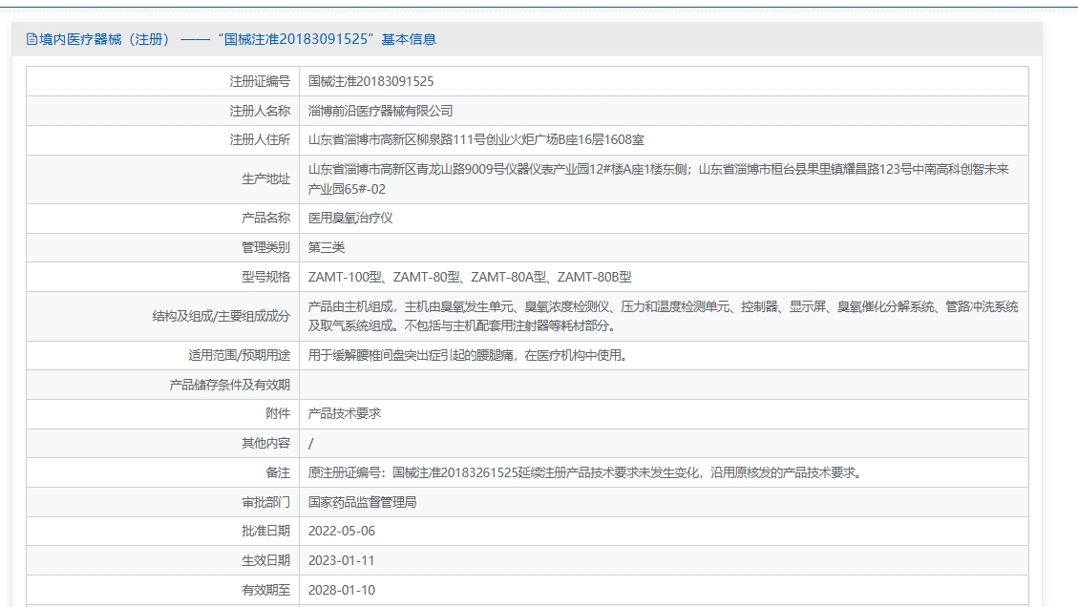1078x607 pixels.
Task: Open the 产品技术要求 attachment text
Action: point(344,414)
